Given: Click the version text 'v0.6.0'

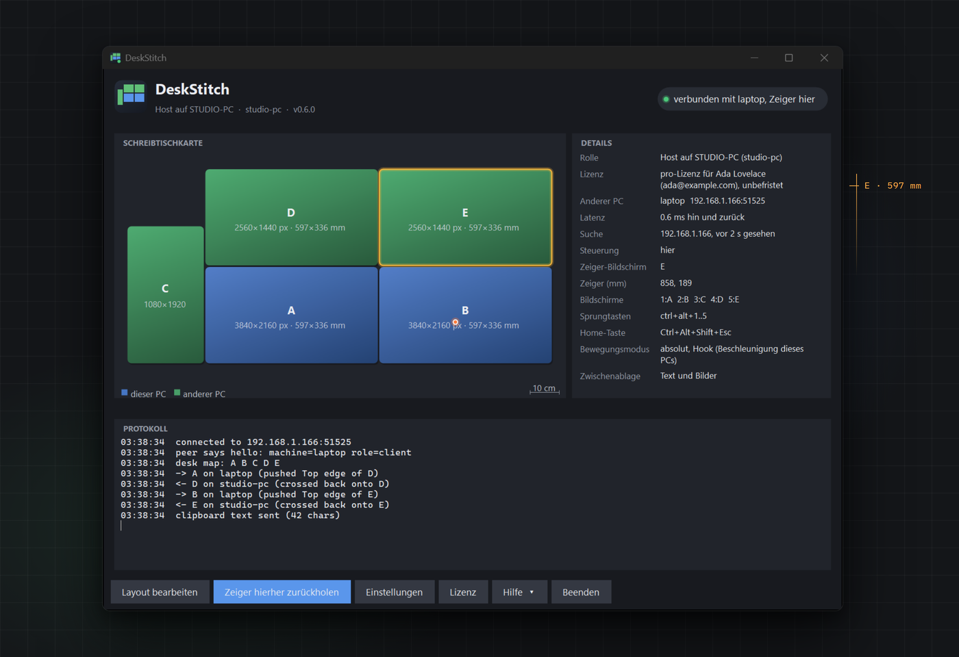Looking at the screenshot, I should pyautogui.click(x=304, y=109).
